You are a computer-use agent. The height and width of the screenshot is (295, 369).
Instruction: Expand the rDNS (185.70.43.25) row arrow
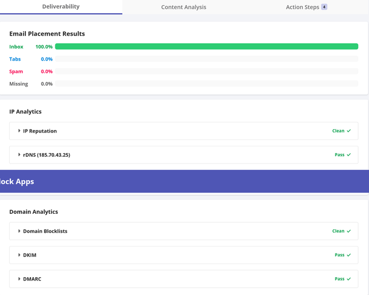click(x=19, y=155)
